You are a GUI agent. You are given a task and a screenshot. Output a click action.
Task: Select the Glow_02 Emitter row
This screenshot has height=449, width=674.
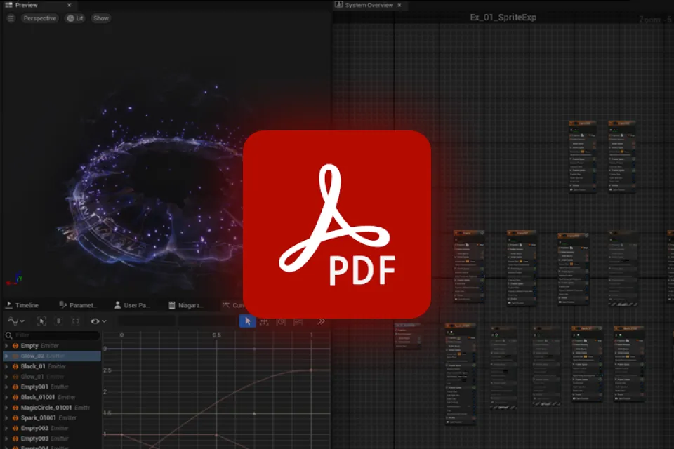(52, 356)
